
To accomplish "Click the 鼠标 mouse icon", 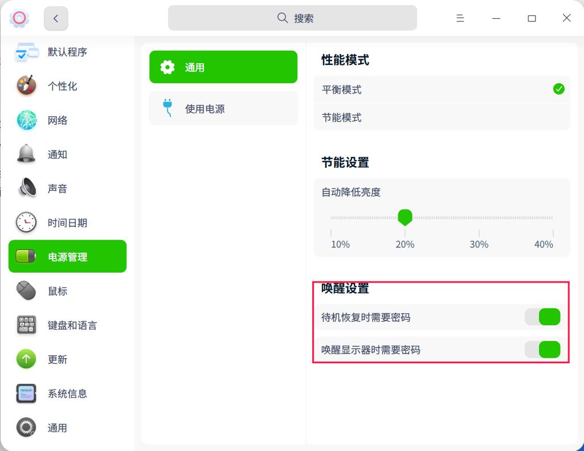I will pos(25,291).
